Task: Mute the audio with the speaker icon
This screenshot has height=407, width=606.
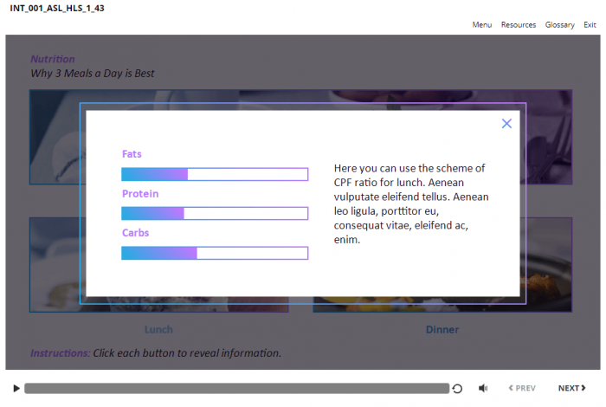Action: (x=483, y=389)
